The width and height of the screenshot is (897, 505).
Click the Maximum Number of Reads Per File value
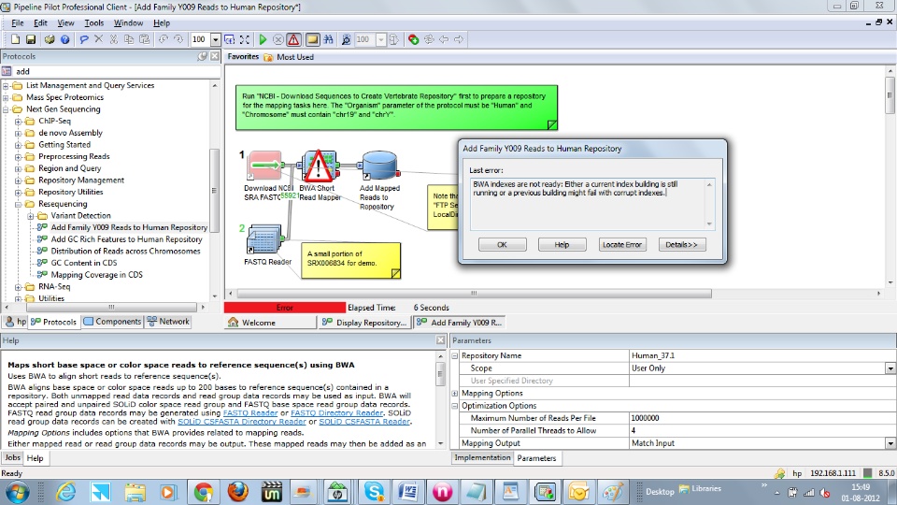coord(762,418)
